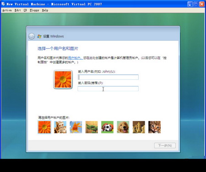Viewport: 206px width, 172px height.
Task: Choose the soccer ball account picture
Action: (107, 127)
